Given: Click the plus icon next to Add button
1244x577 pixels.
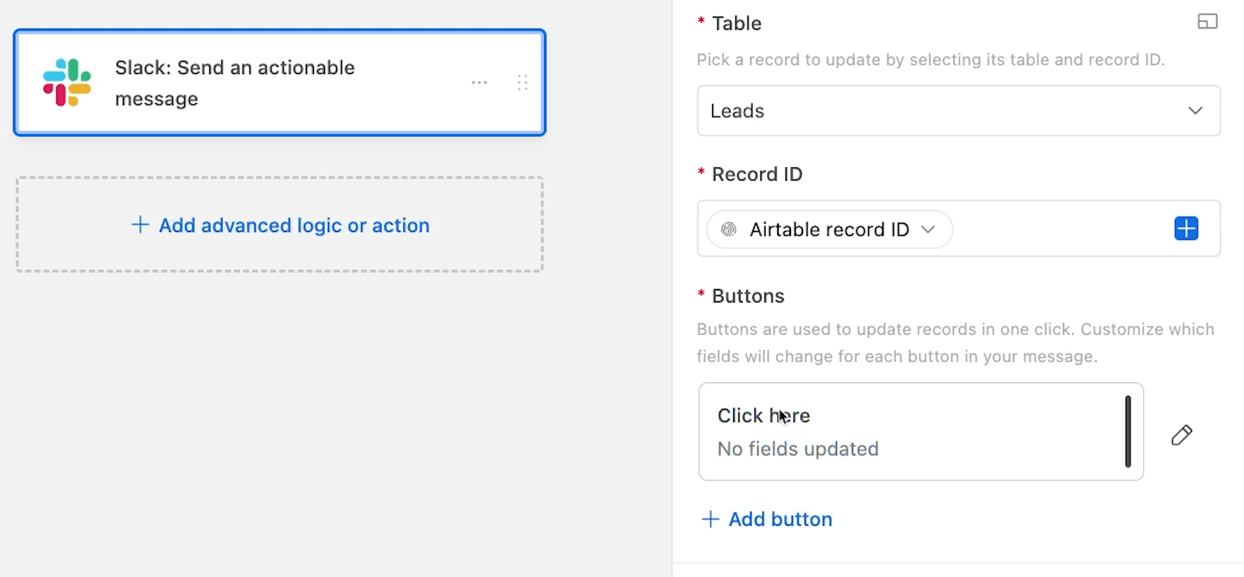Looking at the screenshot, I should point(710,519).
